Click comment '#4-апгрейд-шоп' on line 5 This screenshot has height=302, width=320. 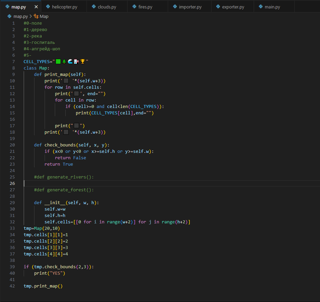[x=42, y=49]
